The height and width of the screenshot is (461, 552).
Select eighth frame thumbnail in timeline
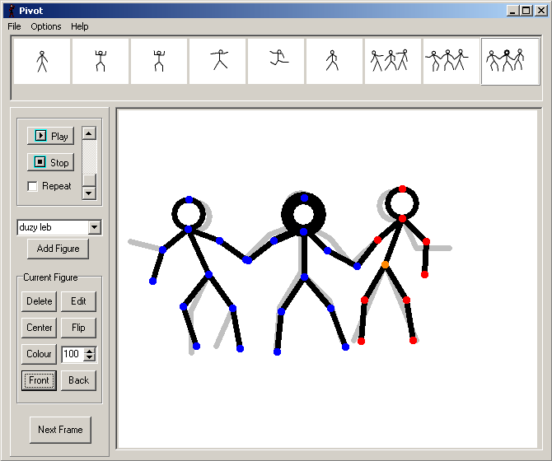[451, 61]
